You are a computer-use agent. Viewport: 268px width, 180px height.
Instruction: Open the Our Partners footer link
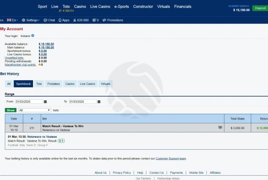point(143,179)
